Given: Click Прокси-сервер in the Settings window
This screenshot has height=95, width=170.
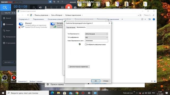Looking at the screenshot, I should (57, 84).
